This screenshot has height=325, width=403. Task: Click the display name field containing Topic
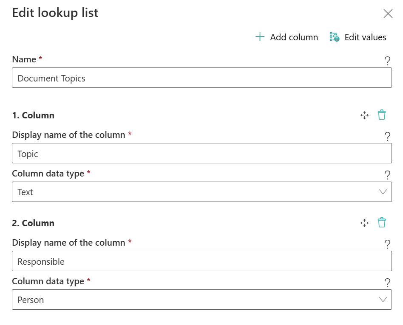point(201,154)
